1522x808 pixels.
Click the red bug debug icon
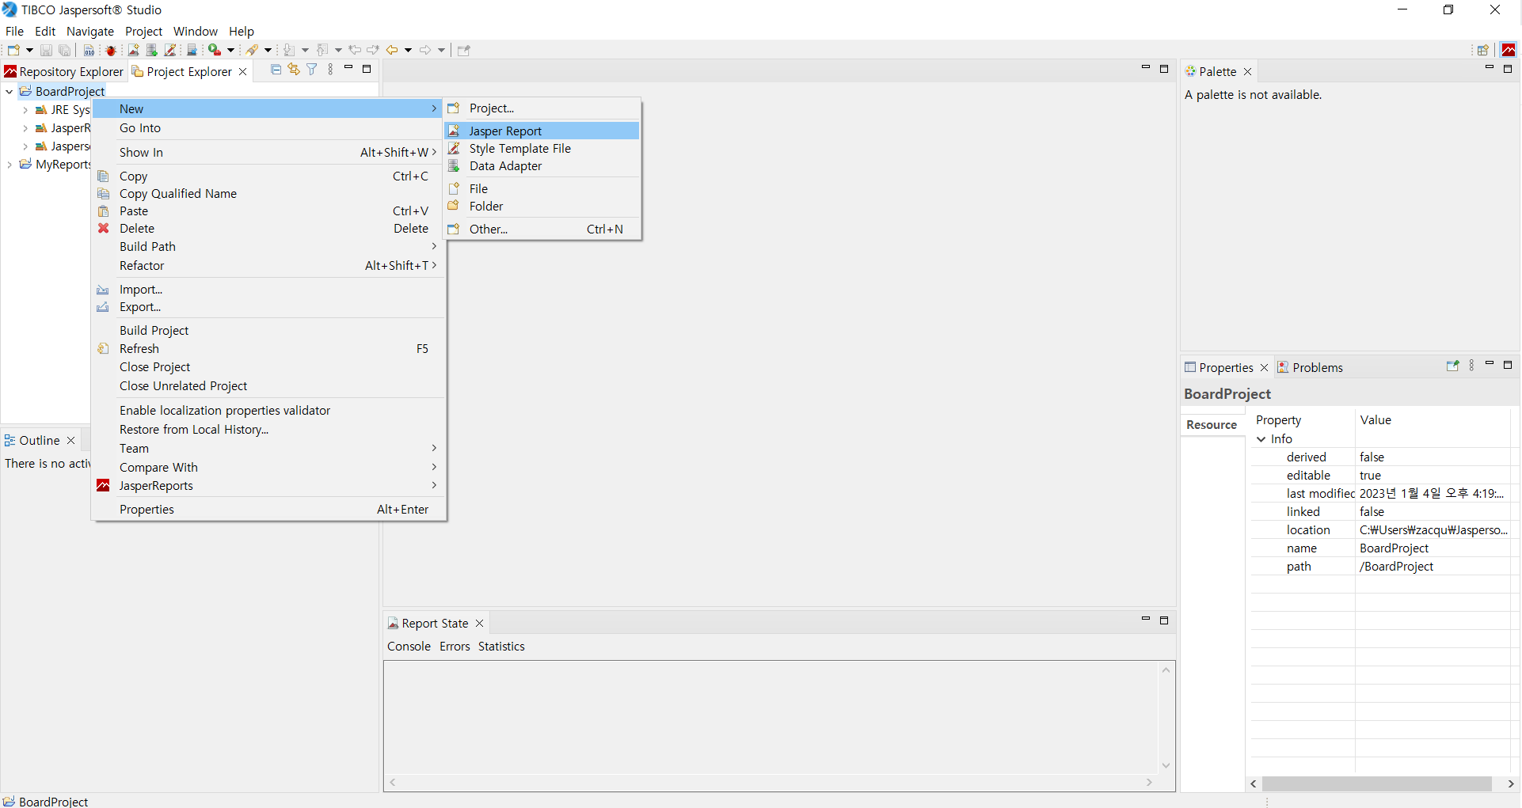(x=111, y=50)
